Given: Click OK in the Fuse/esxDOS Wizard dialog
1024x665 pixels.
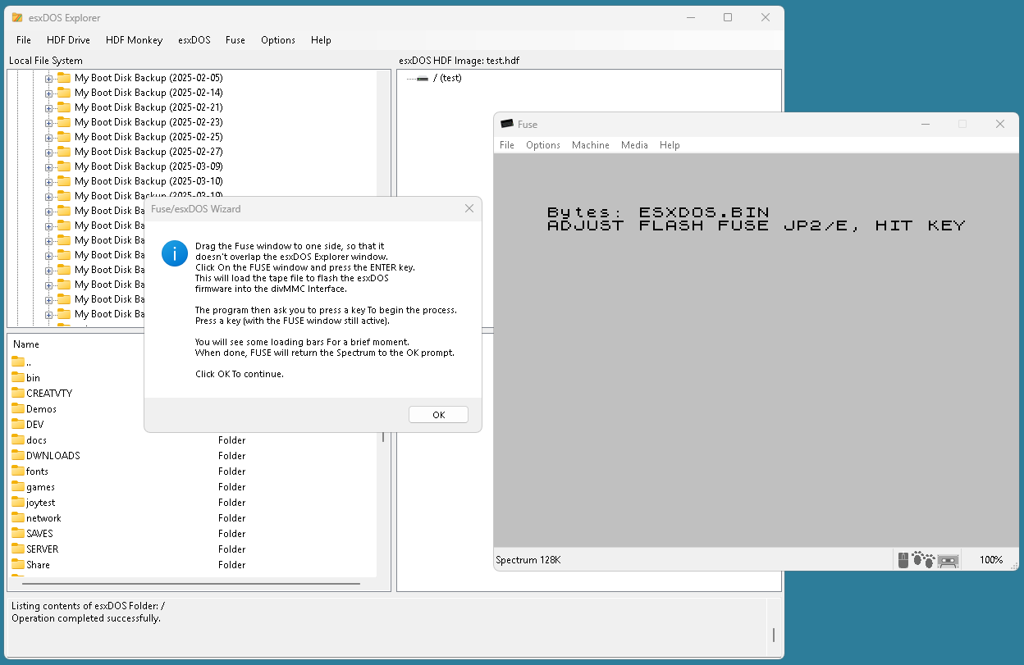Looking at the screenshot, I should click(x=438, y=415).
